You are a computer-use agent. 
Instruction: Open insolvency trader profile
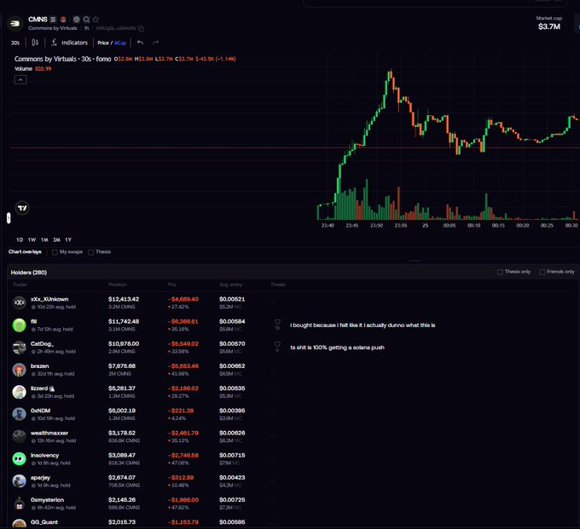pos(44,456)
